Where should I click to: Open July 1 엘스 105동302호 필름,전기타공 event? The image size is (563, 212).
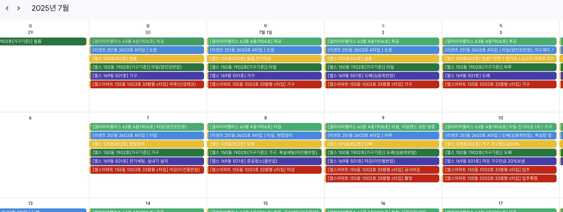(264, 59)
